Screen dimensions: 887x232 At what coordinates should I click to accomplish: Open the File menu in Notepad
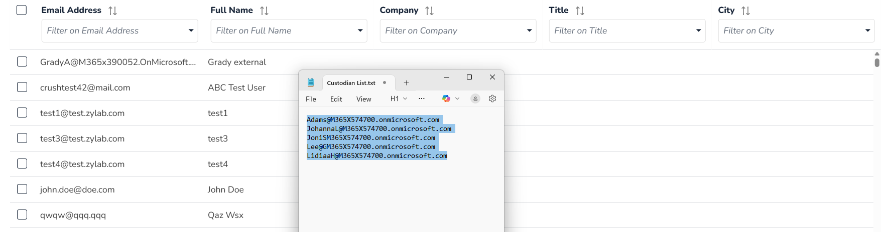tap(311, 99)
